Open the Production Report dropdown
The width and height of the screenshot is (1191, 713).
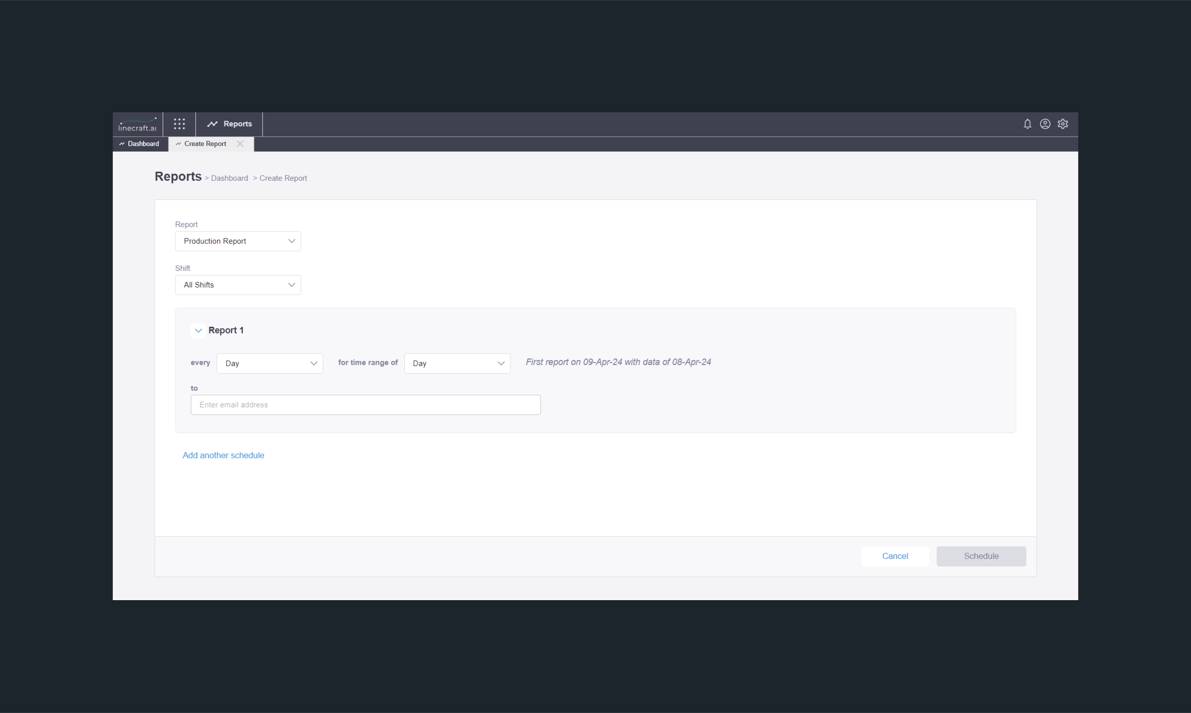click(x=238, y=241)
